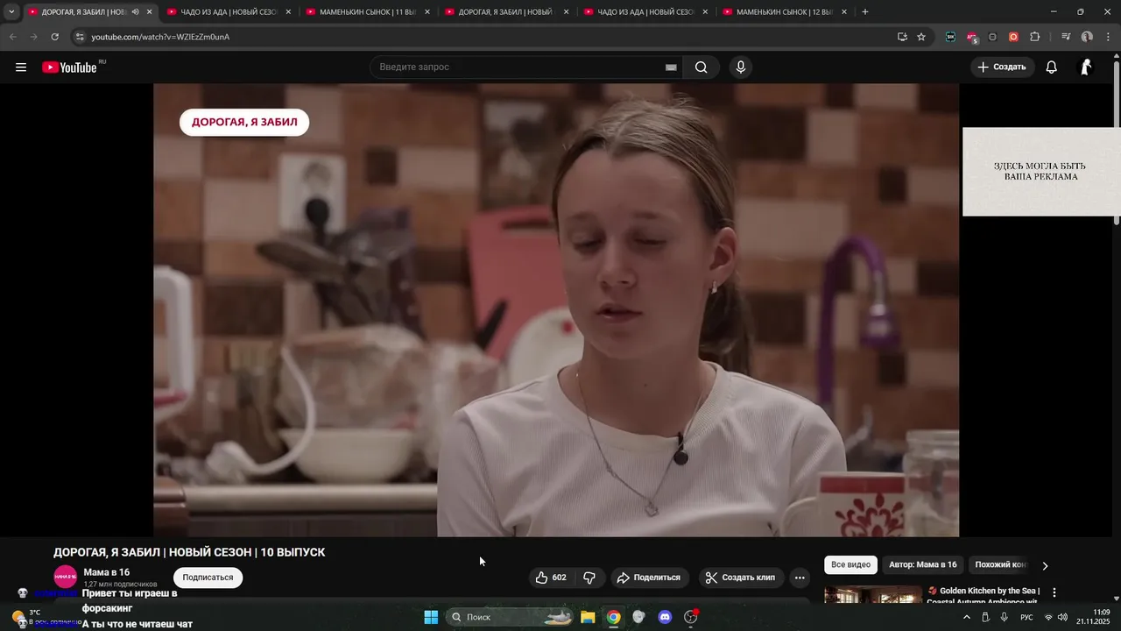The height and width of the screenshot is (631, 1121).
Task: Open Chrome media control icon
Action: 1066,37
